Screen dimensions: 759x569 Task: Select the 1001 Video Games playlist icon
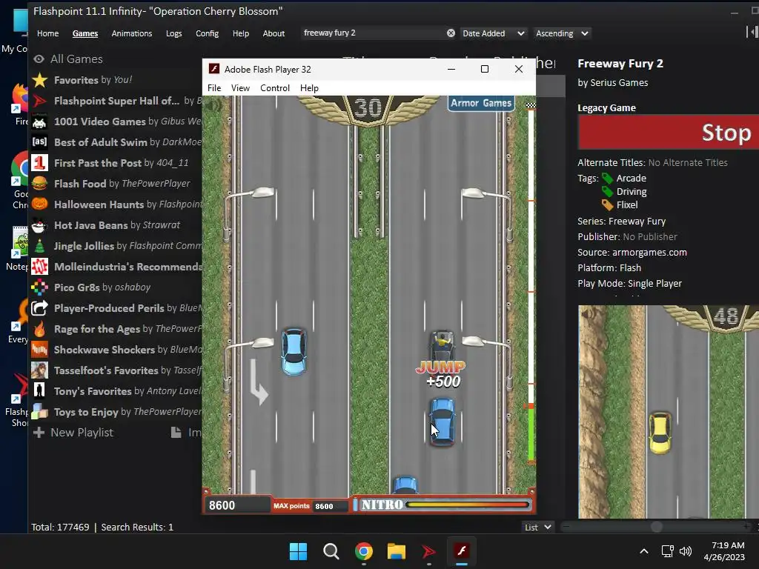tap(40, 122)
